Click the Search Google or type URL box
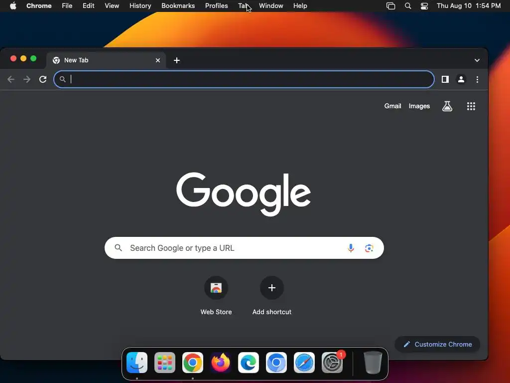510x383 pixels. click(x=244, y=248)
